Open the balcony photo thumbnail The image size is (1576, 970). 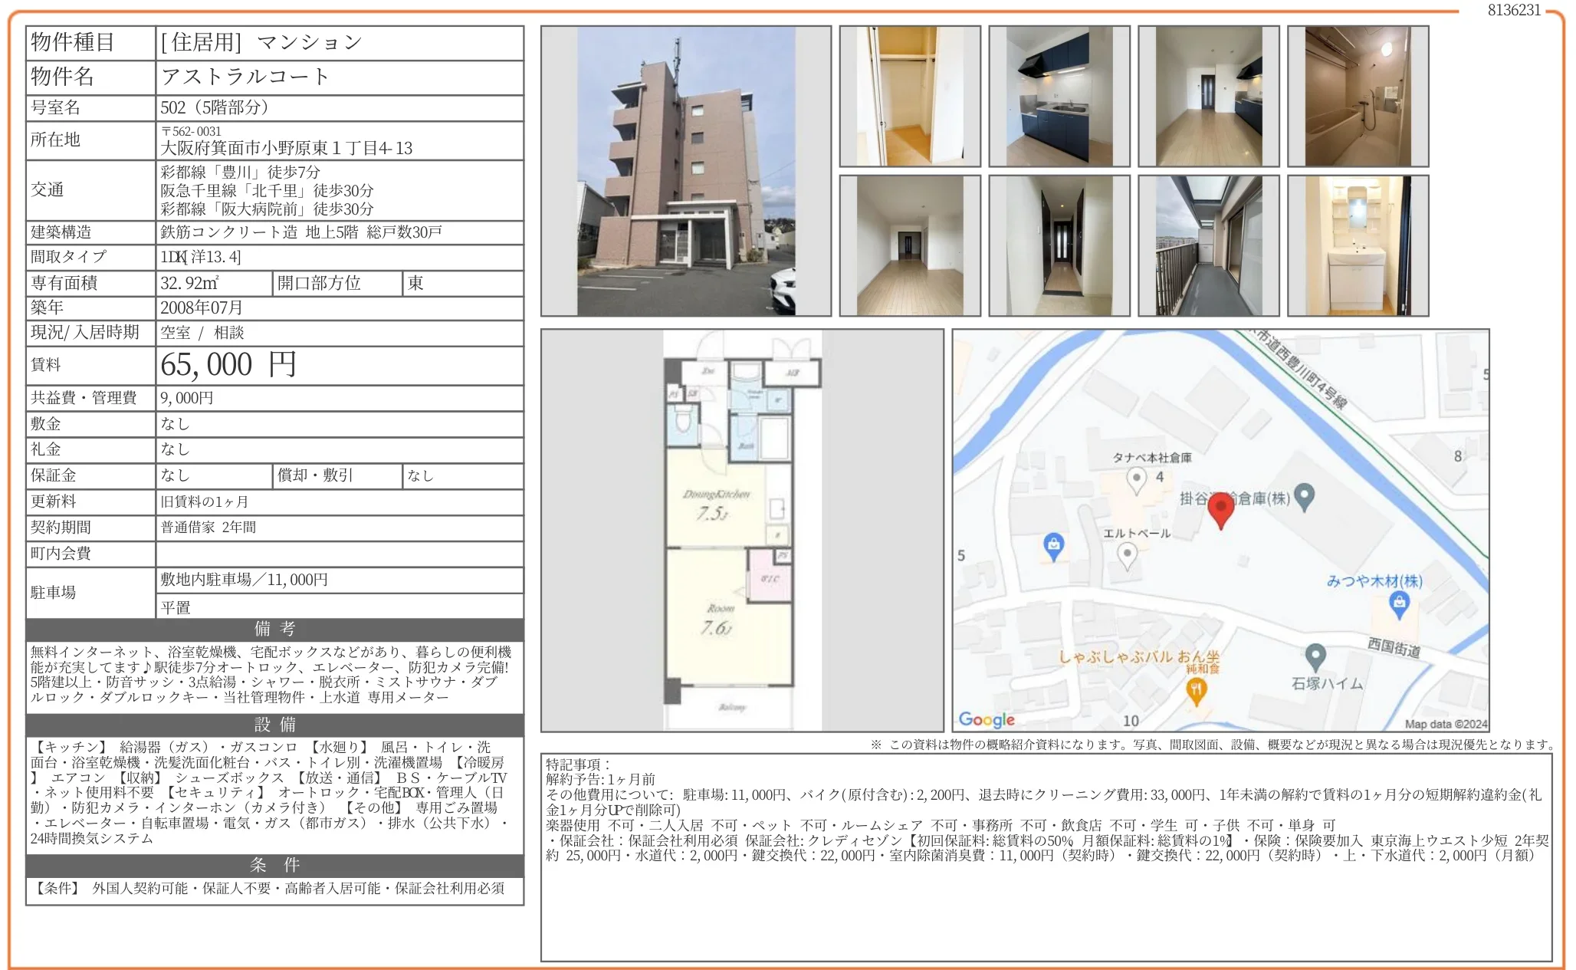[1208, 245]
